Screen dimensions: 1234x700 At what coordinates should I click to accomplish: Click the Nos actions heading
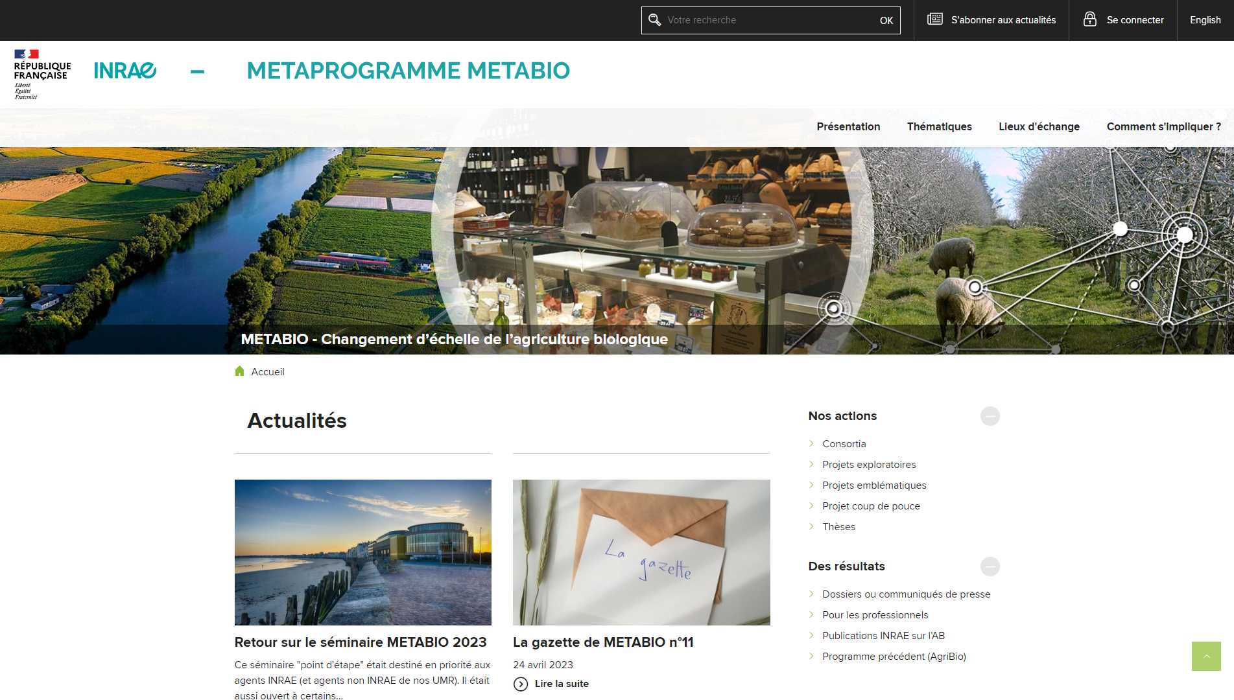(842, 416)
